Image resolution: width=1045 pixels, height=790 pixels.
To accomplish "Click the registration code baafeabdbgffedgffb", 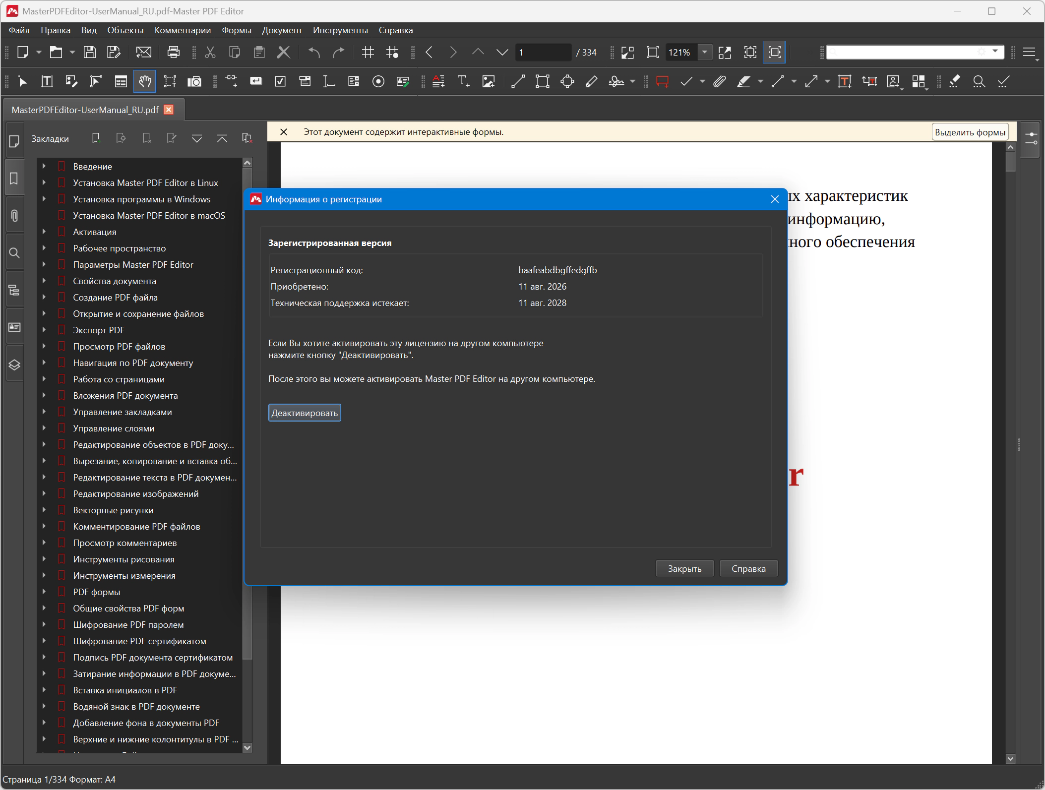I will (557, 270).
